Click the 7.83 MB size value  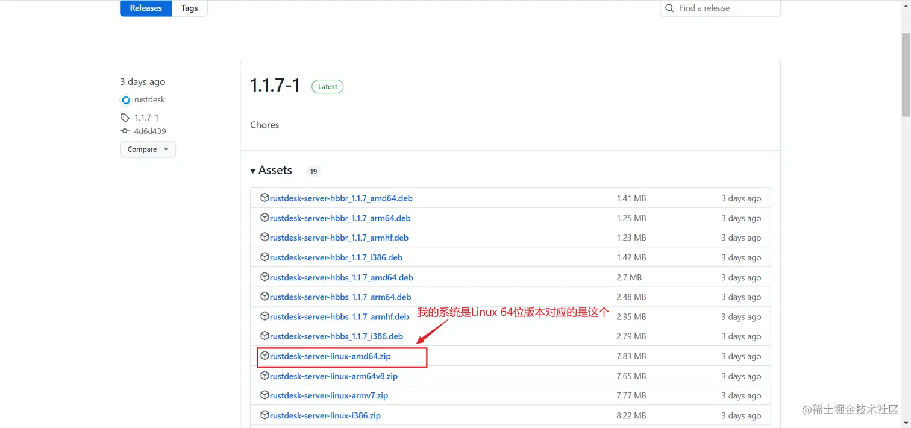631,356
